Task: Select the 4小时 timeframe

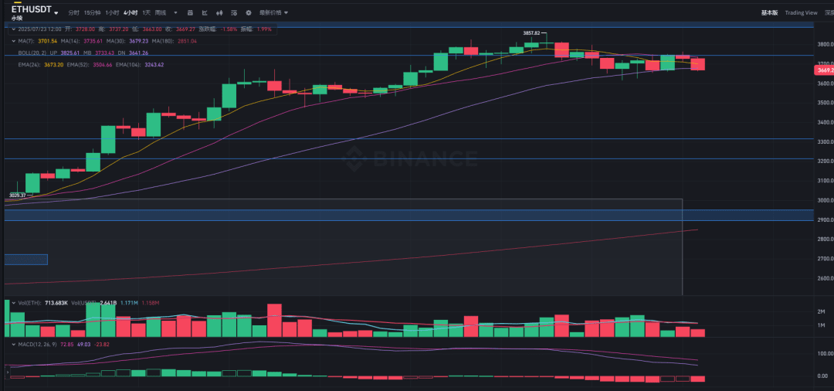Action: tap(131, 12)
